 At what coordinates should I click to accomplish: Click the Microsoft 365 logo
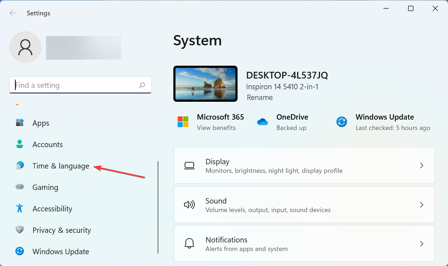click(183, 121)
